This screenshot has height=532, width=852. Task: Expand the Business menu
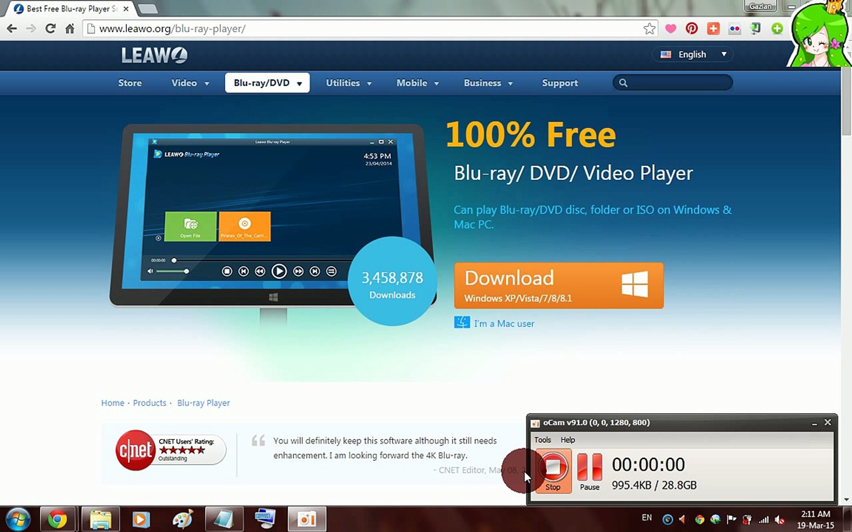(x=488, y=83)
